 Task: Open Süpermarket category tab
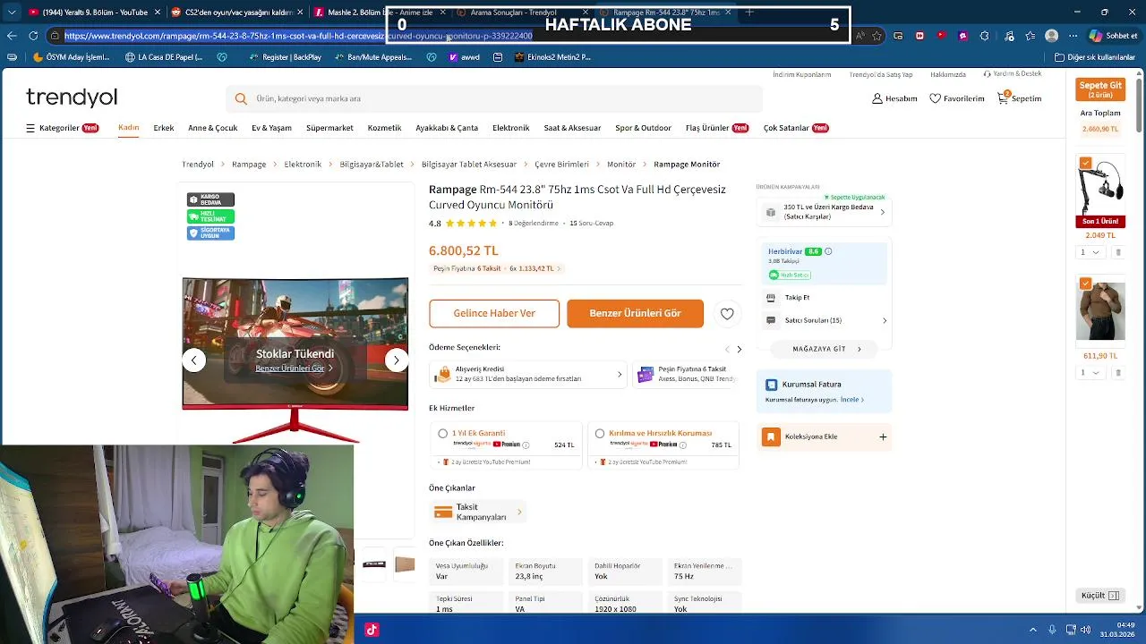[329, 128]
